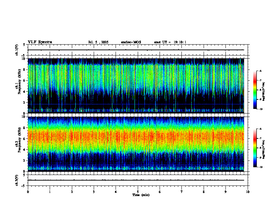
Task: Select the "start UT = 19:10:1" text
Action: tap(170, 42)
